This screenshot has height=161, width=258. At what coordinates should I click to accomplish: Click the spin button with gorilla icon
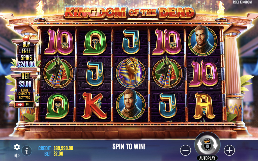(x=207, y=145)
